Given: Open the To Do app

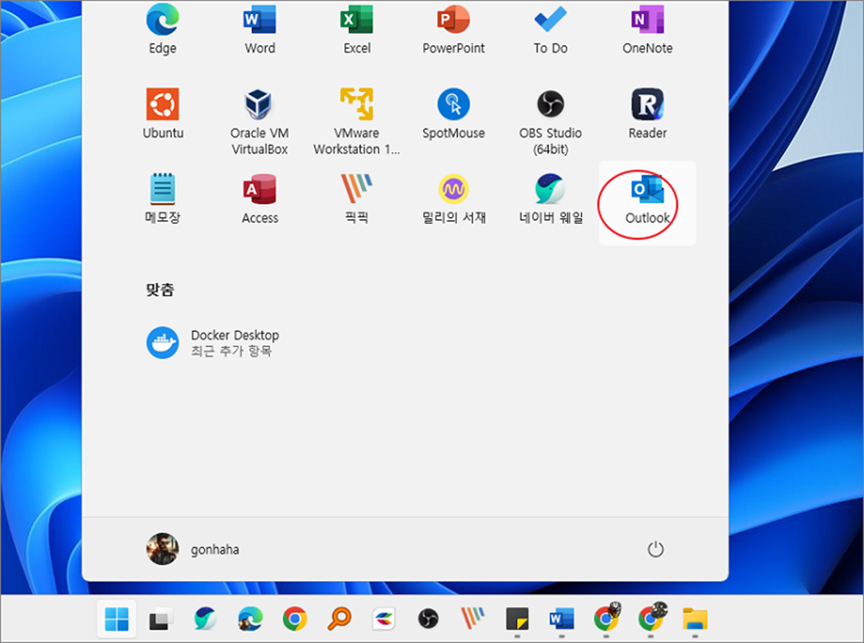Looking at the screenshot, I should (550, 29).
